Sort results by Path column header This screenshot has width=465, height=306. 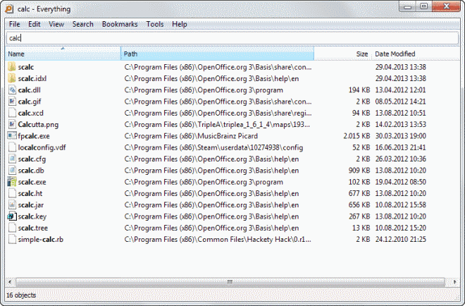[217, 54]
